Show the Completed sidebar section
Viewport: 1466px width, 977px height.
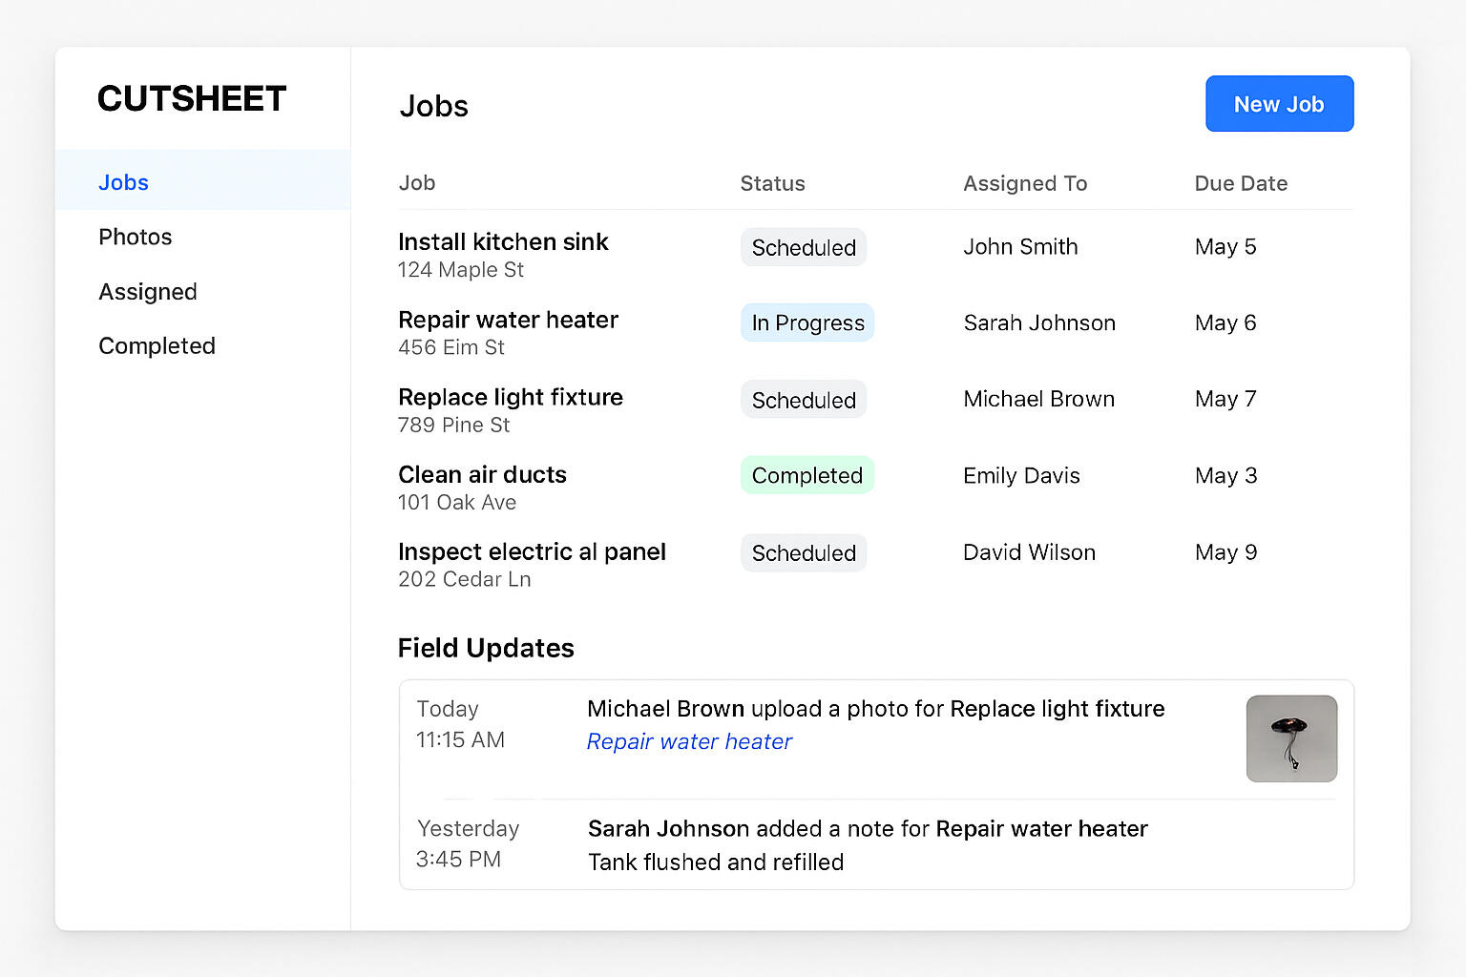pyautogui.click(x=157, y=345)
